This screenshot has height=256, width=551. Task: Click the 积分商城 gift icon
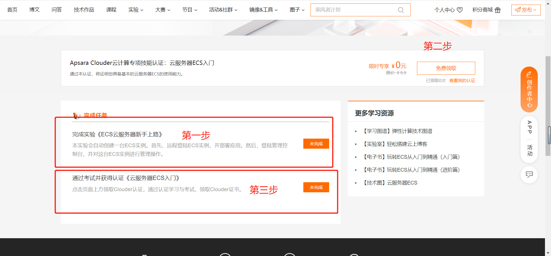point(498,10)
